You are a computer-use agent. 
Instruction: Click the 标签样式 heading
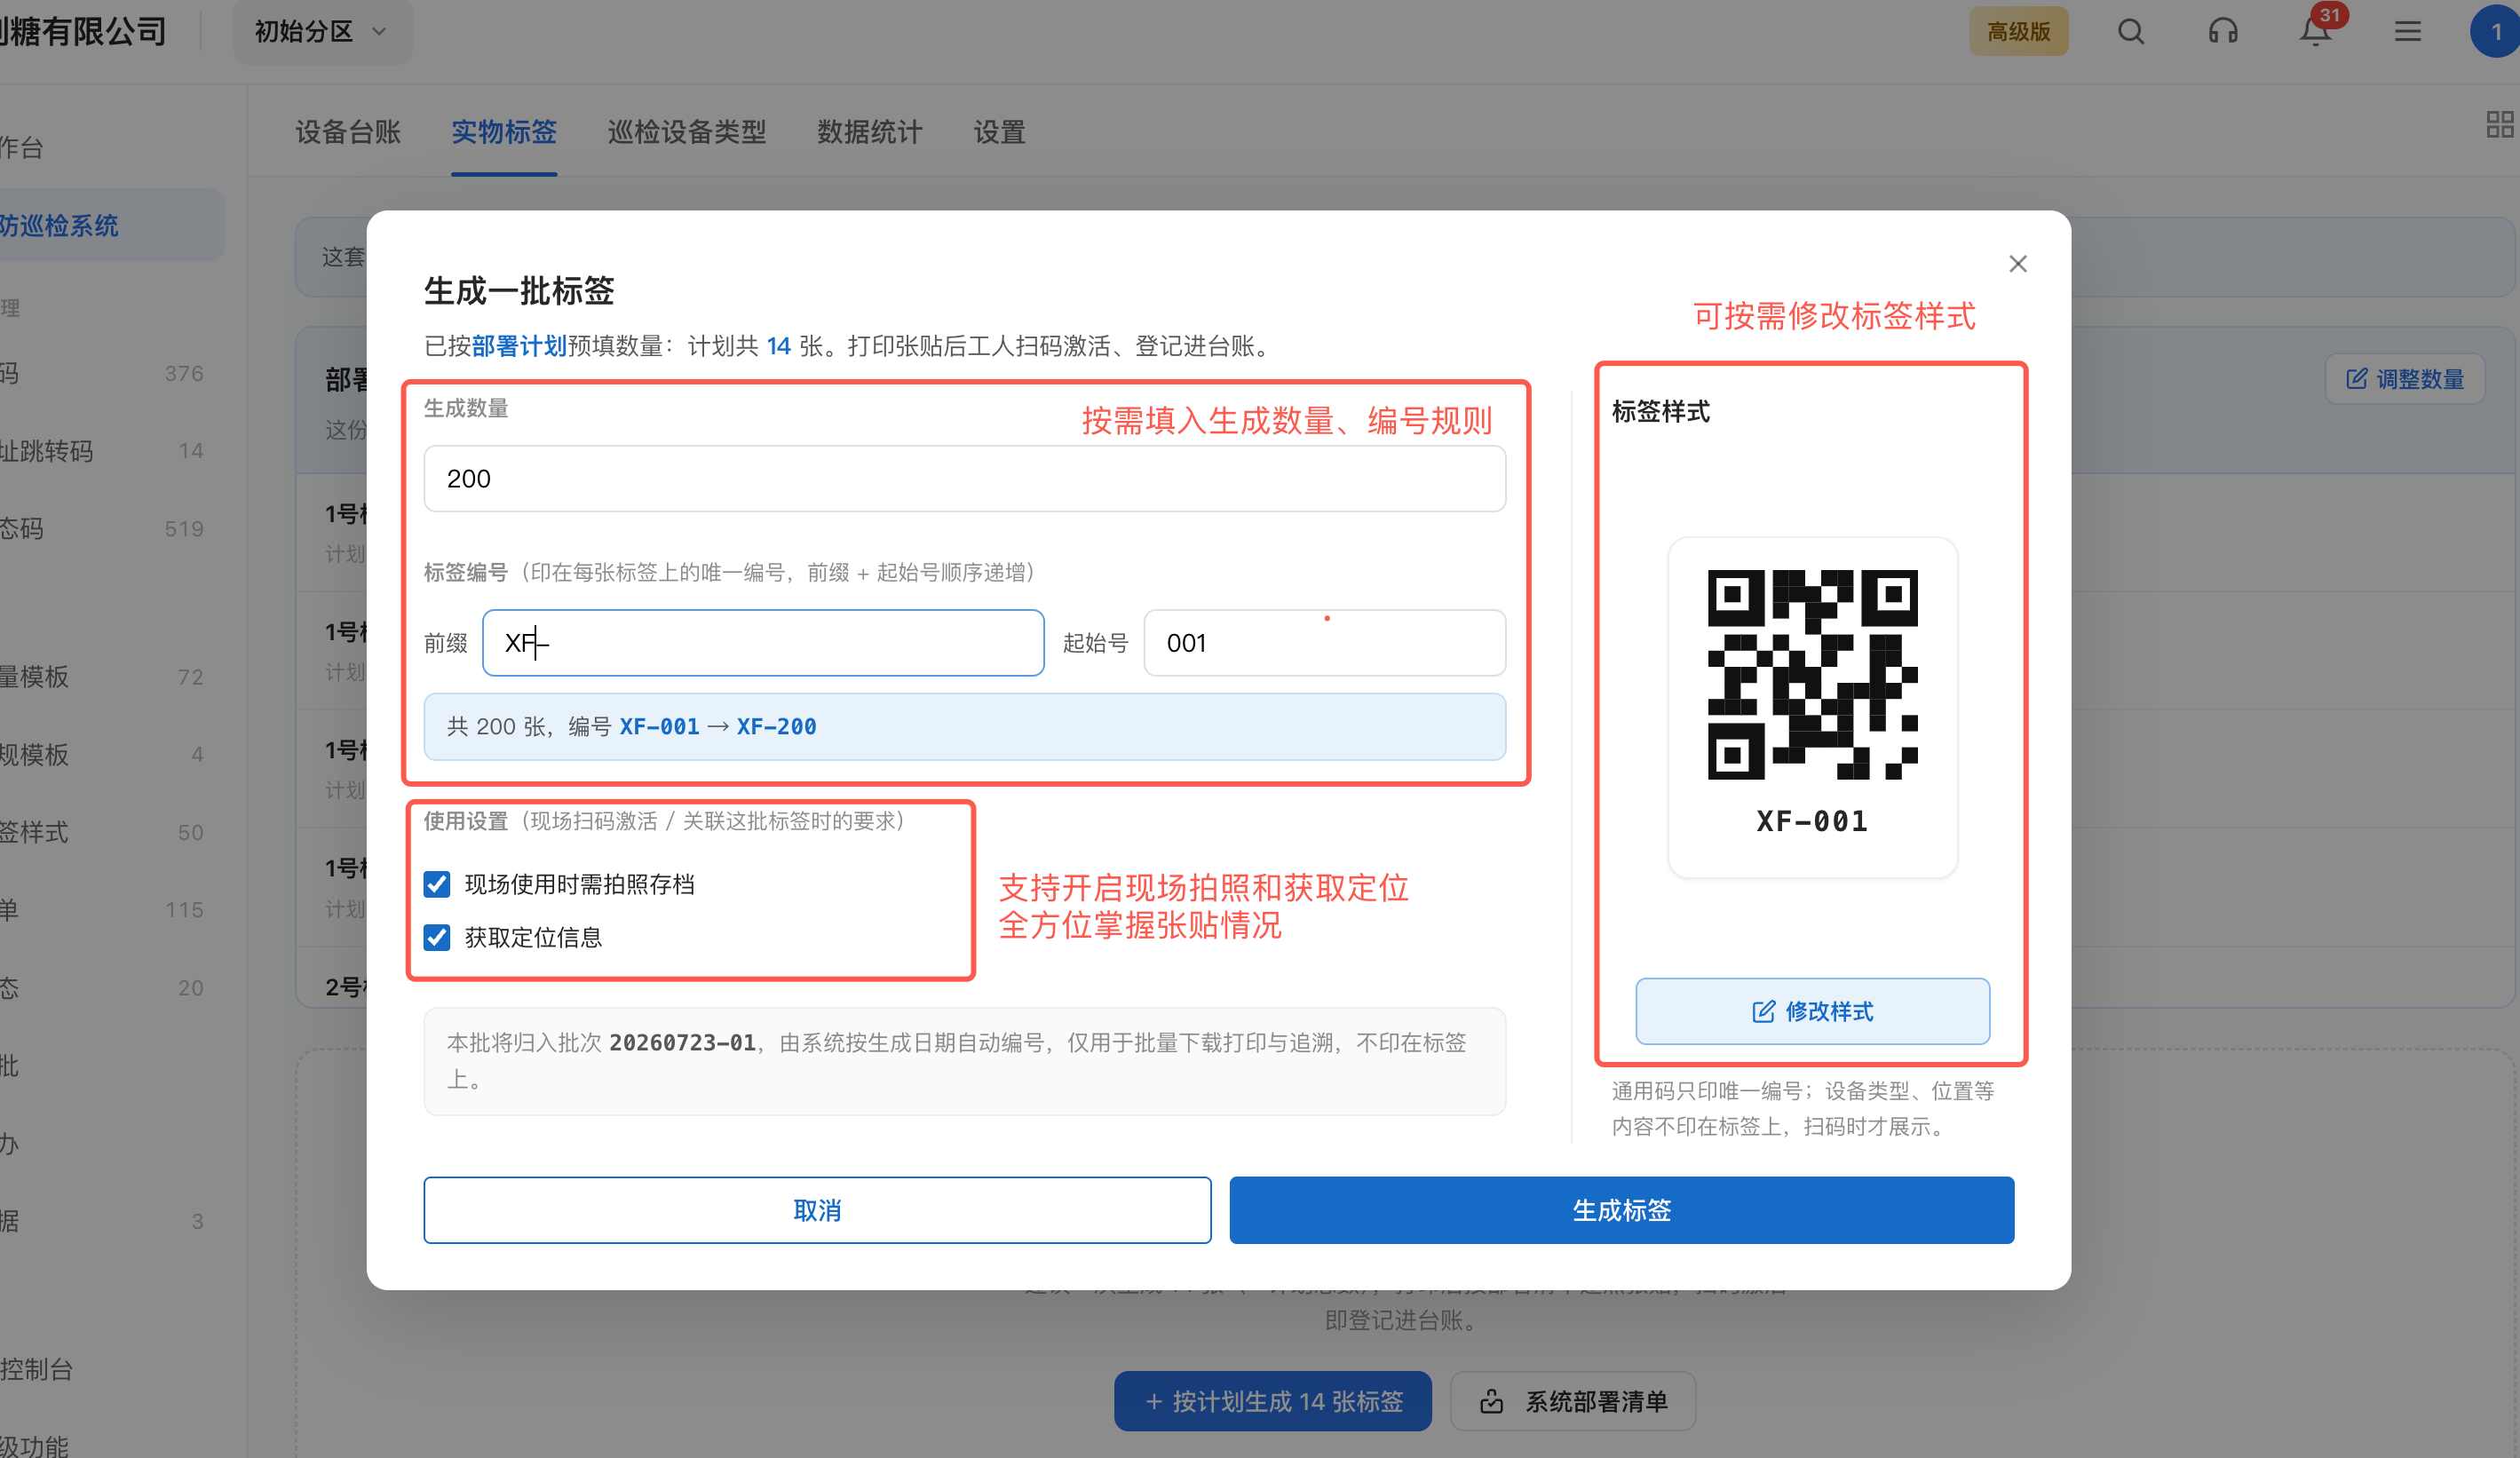coord(1661,411)
